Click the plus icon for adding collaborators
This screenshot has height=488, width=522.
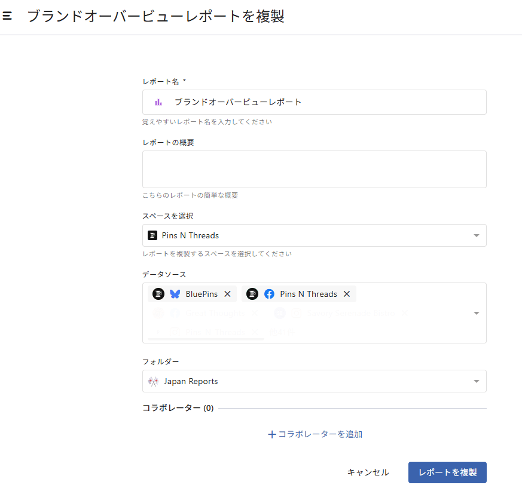coord(272,434)
